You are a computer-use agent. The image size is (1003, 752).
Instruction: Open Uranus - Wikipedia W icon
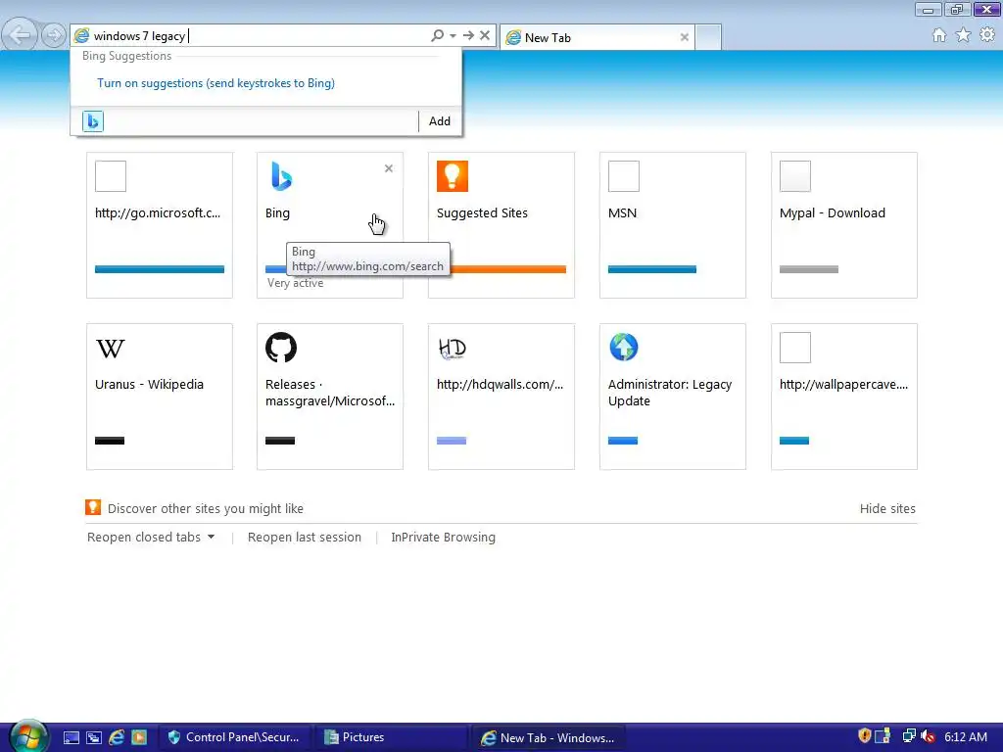pos(111,348)
